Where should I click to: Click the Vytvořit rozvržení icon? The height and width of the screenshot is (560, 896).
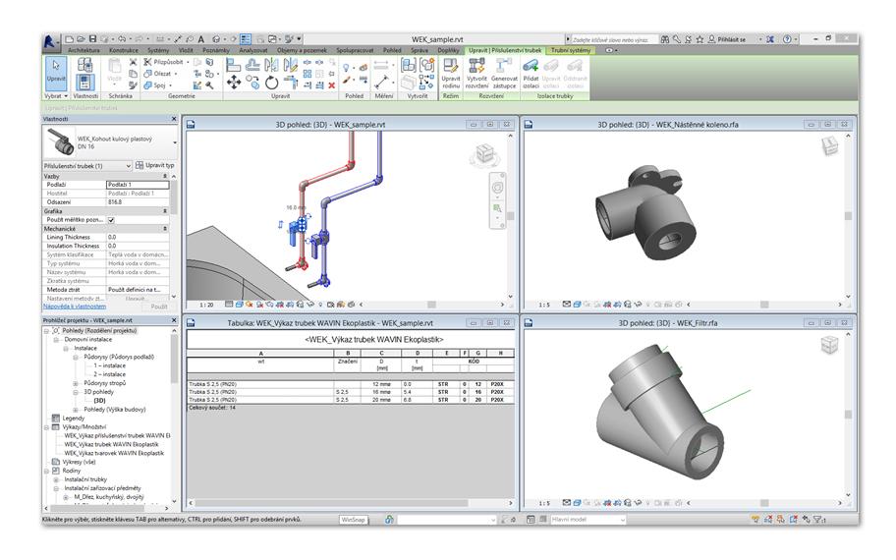[x=477, y=67]
